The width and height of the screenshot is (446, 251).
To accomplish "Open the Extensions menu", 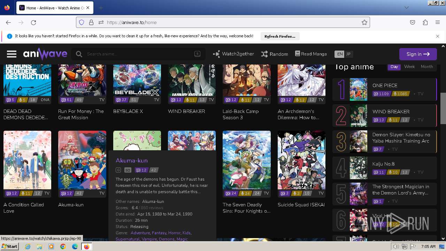I will [x=425, y=22].
